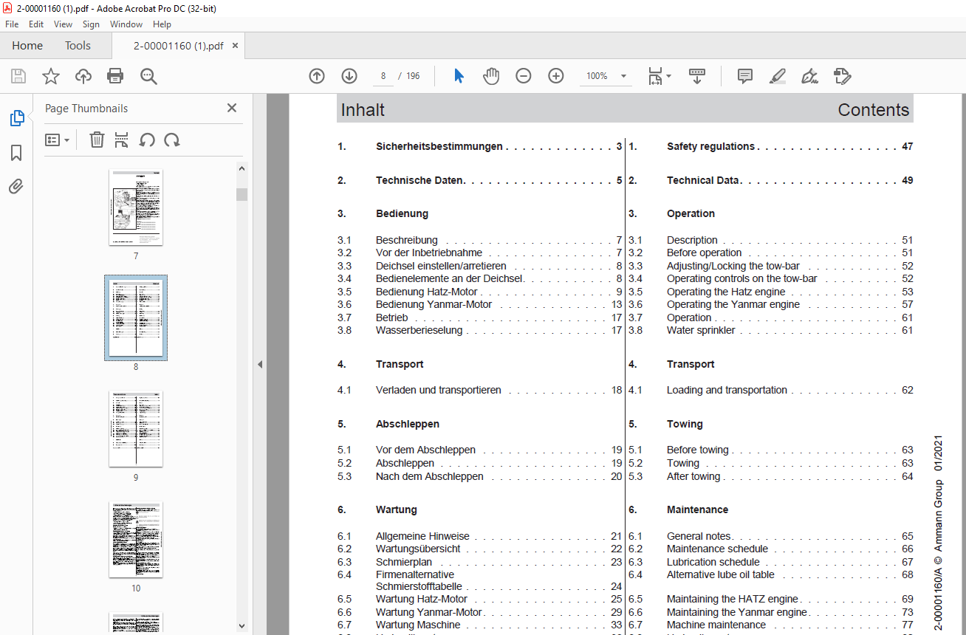Click 'Loading and transportation' entry
This screenshot has width=966, height=635.
(727, 390)
